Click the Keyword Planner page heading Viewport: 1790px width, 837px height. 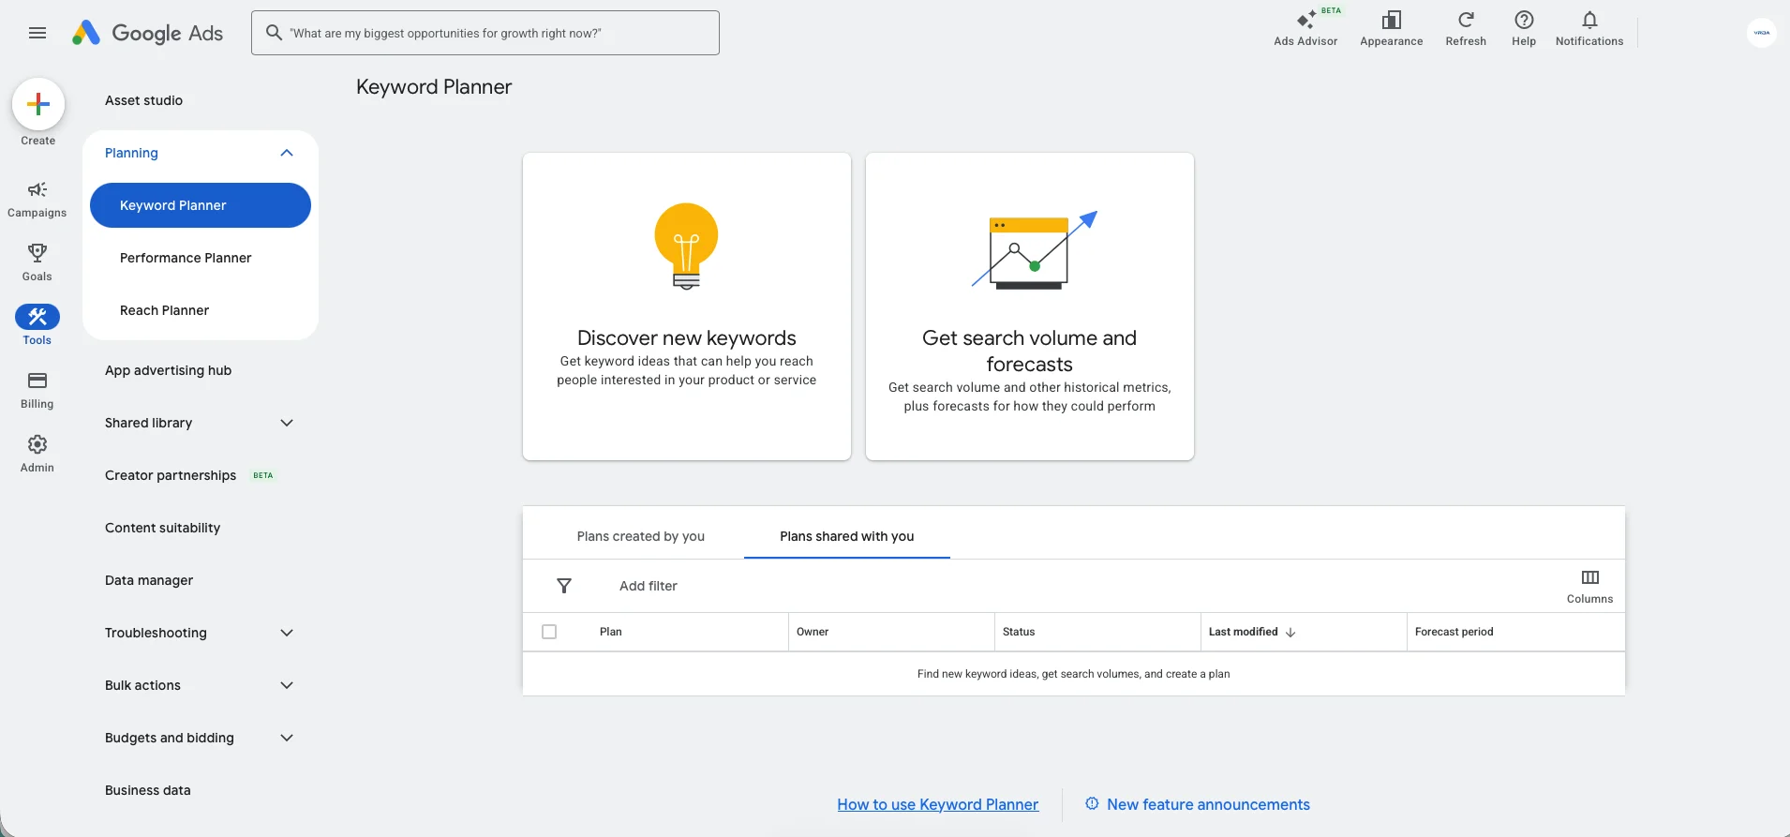click(x=434, y=87)
